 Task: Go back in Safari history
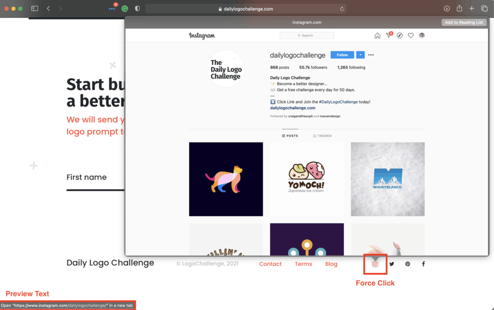click(48, 9)
